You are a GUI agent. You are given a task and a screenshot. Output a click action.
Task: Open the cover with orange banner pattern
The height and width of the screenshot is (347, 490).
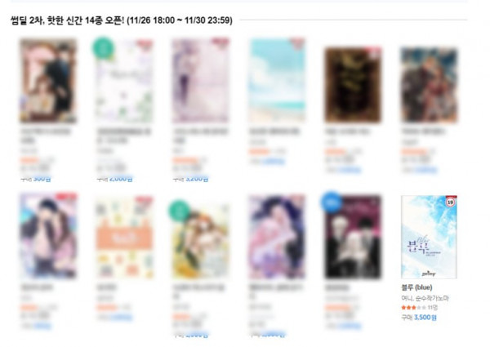tap(124, 238)
